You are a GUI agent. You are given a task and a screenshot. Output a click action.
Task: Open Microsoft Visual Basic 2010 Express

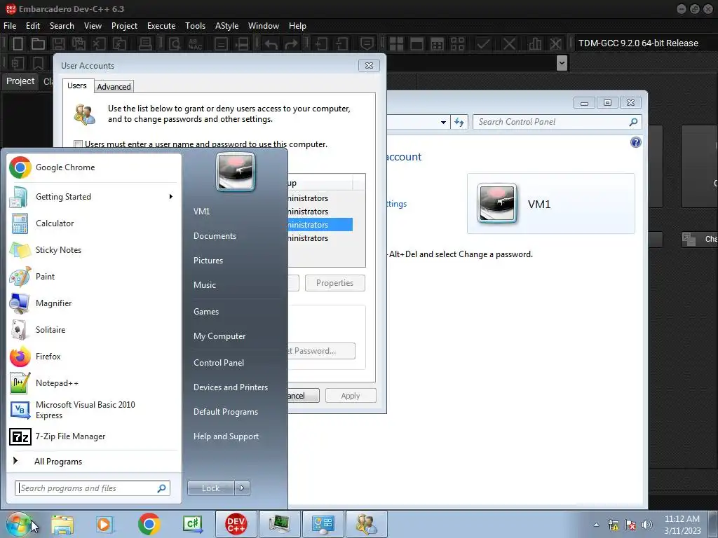85,410
